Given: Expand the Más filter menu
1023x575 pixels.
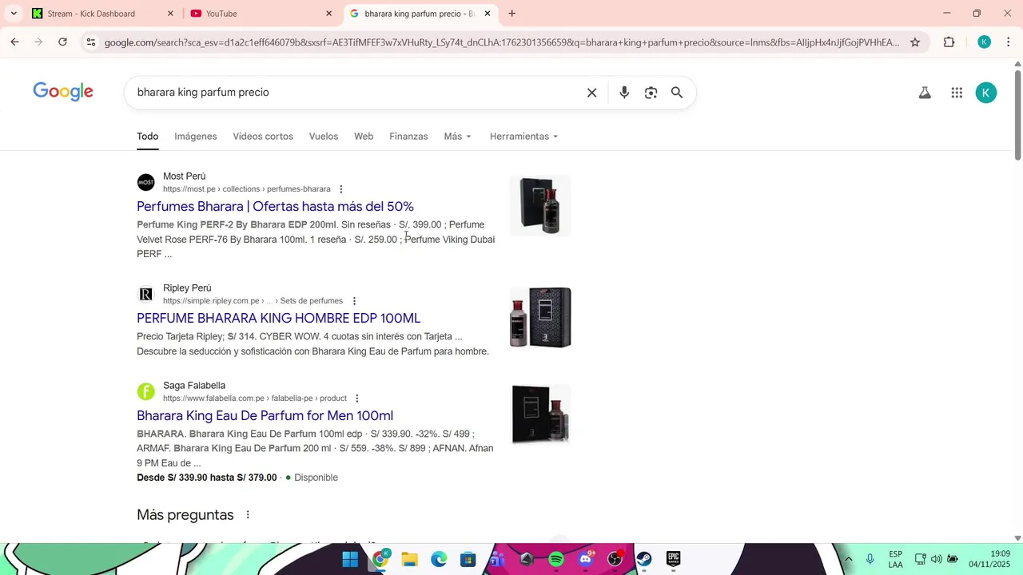Looking at the screenshot, I should click(x=458, y=137).
